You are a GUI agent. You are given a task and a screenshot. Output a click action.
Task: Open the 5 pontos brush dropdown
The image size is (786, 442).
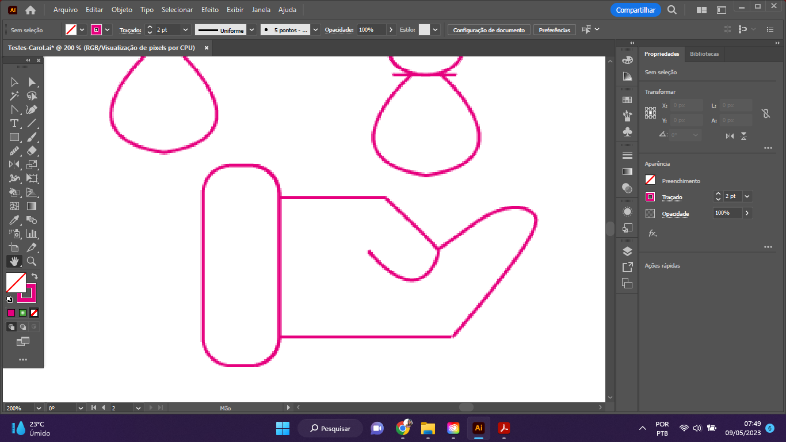point(316,29)
